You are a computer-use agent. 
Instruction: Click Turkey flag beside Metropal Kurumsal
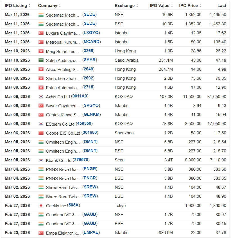coord(41,42)
